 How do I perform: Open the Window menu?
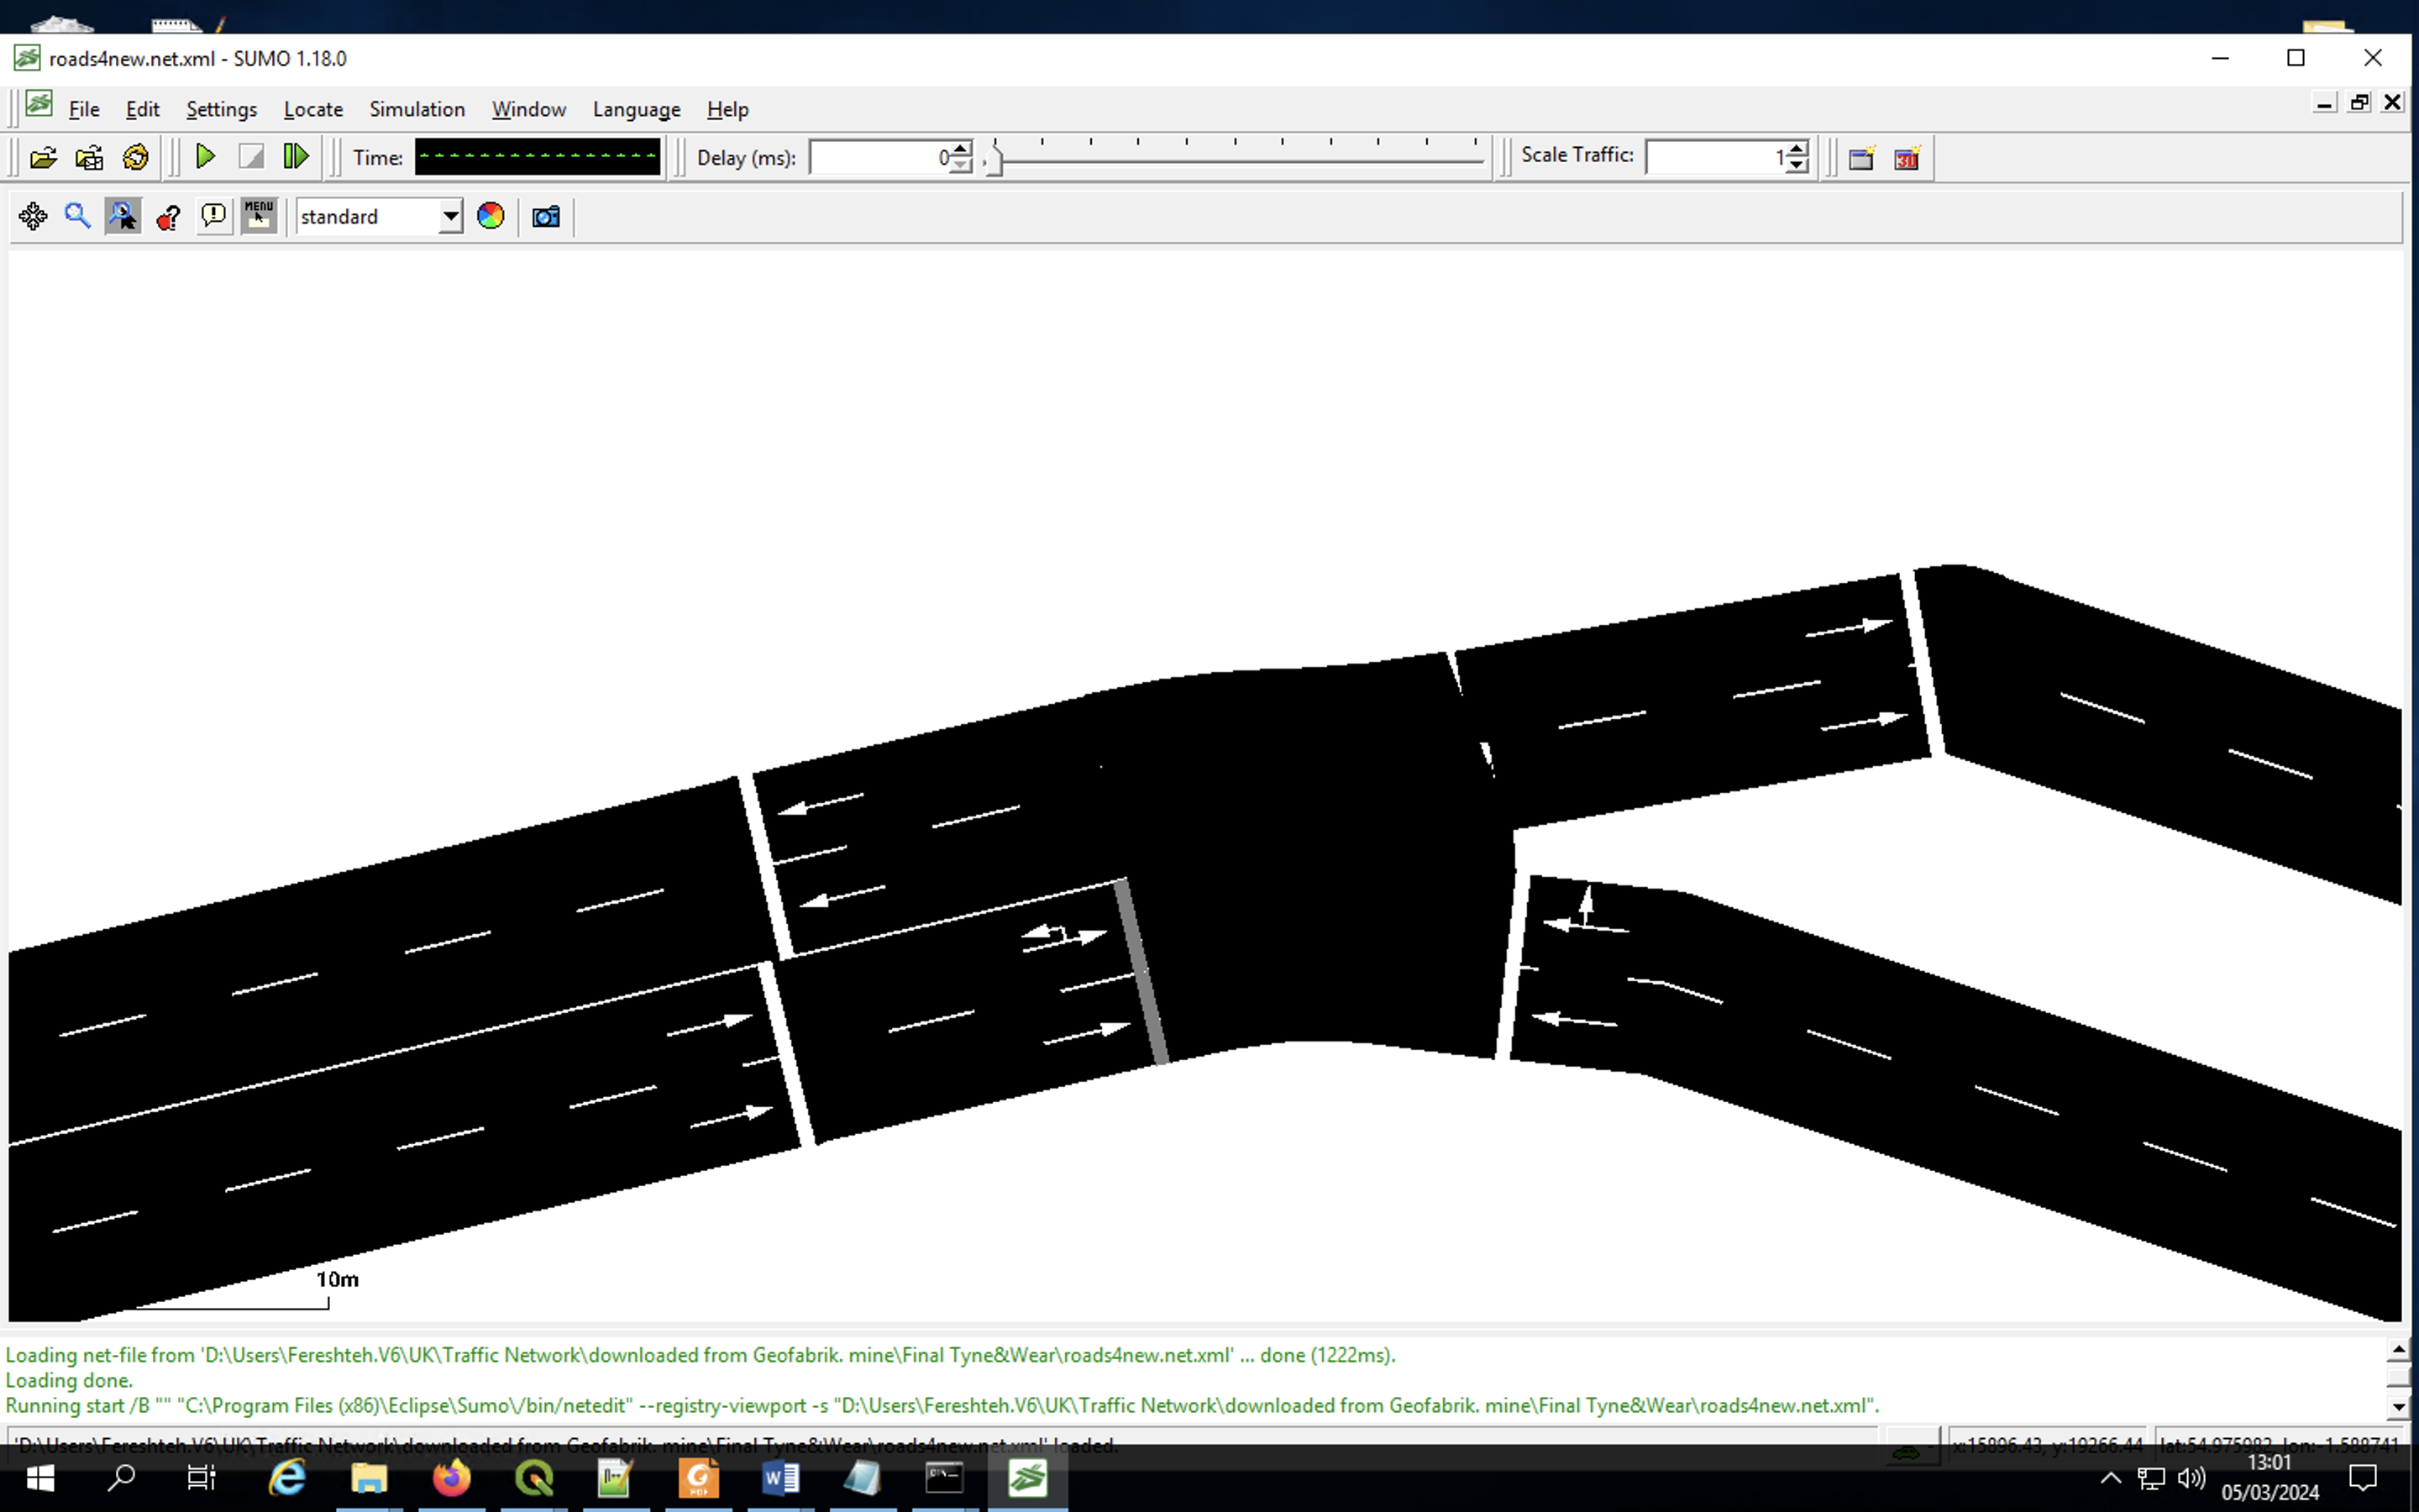(529, 109)
